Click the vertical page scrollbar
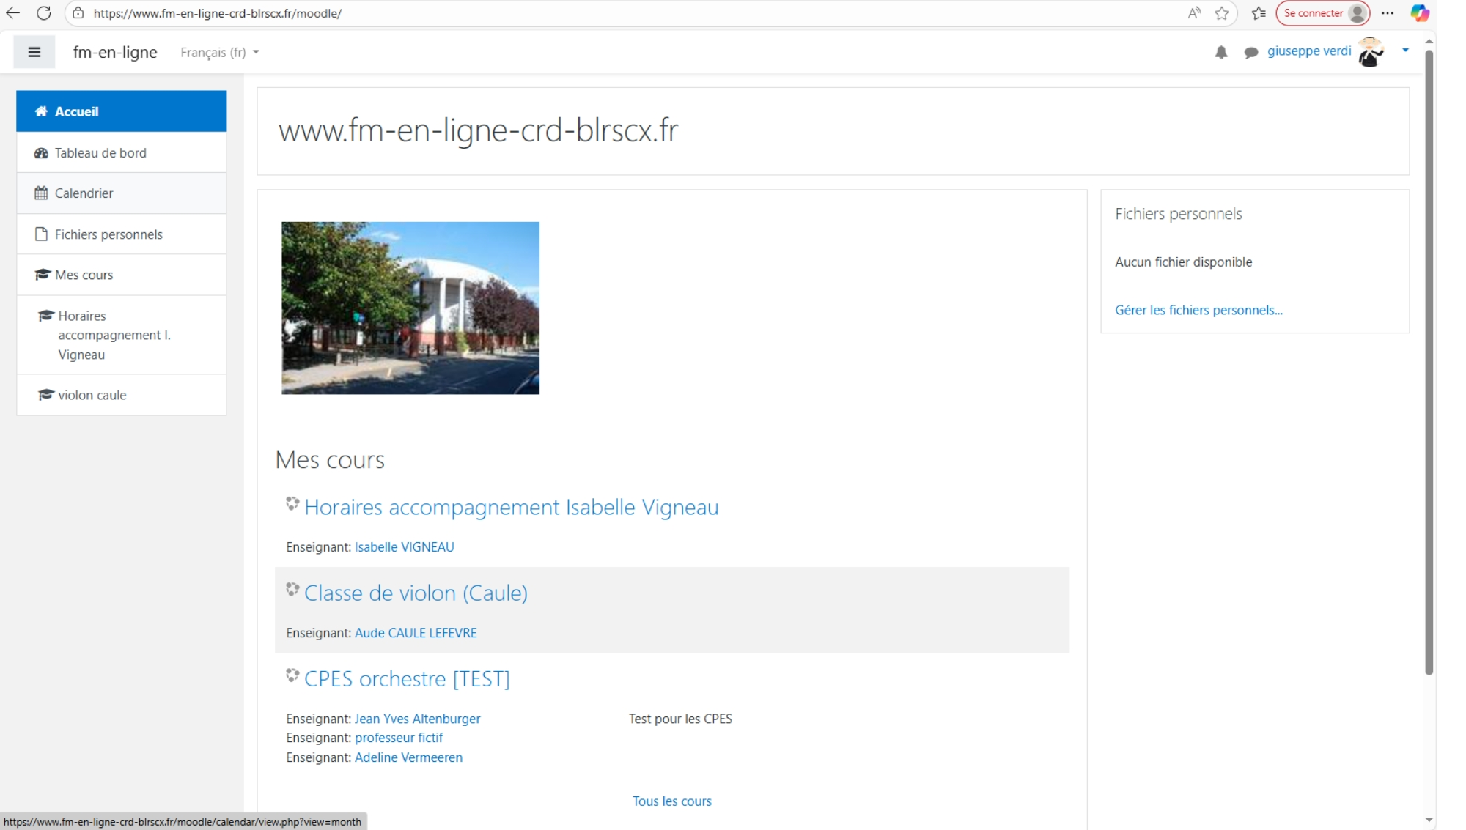The height and width of the screenshot is (830, 1466). coord(1428,366)
